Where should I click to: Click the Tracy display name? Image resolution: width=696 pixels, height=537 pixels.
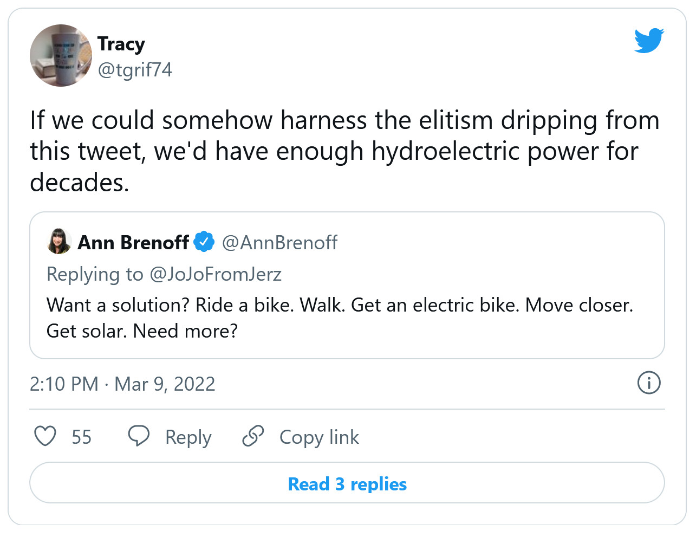pyautogui.click(x=121, y=43)
